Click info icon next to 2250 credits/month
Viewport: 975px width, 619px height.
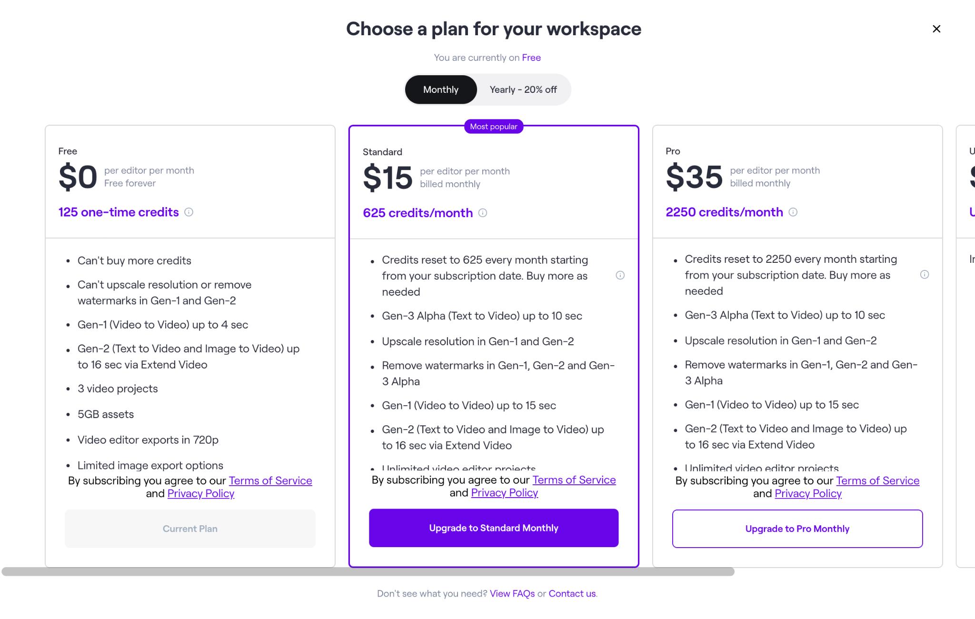pos(793,212)
